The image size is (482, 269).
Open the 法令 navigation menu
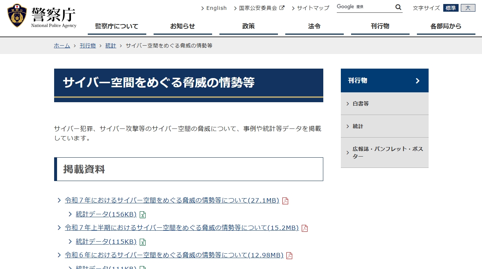click(314, 26)
